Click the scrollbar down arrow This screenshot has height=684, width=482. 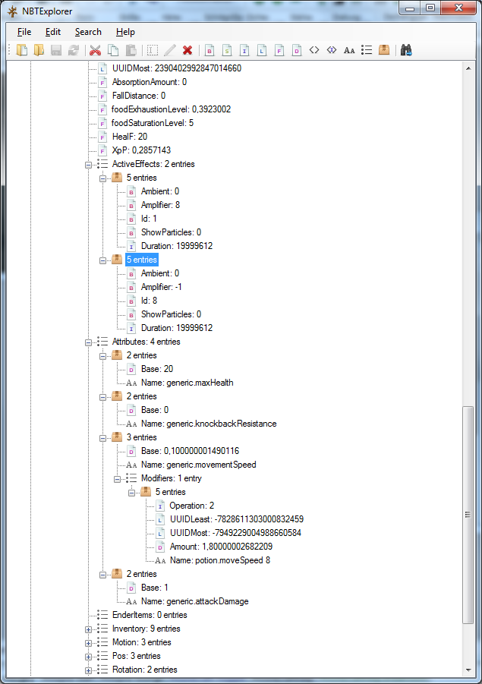coord(468,670)
